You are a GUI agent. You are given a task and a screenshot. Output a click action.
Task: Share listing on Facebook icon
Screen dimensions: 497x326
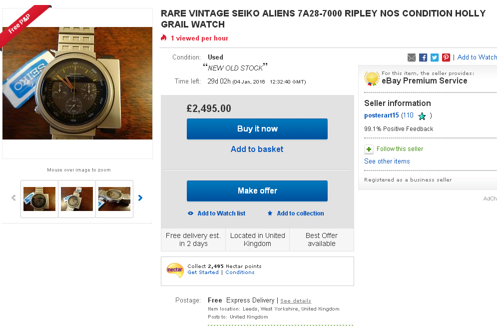tap(423, 57)
